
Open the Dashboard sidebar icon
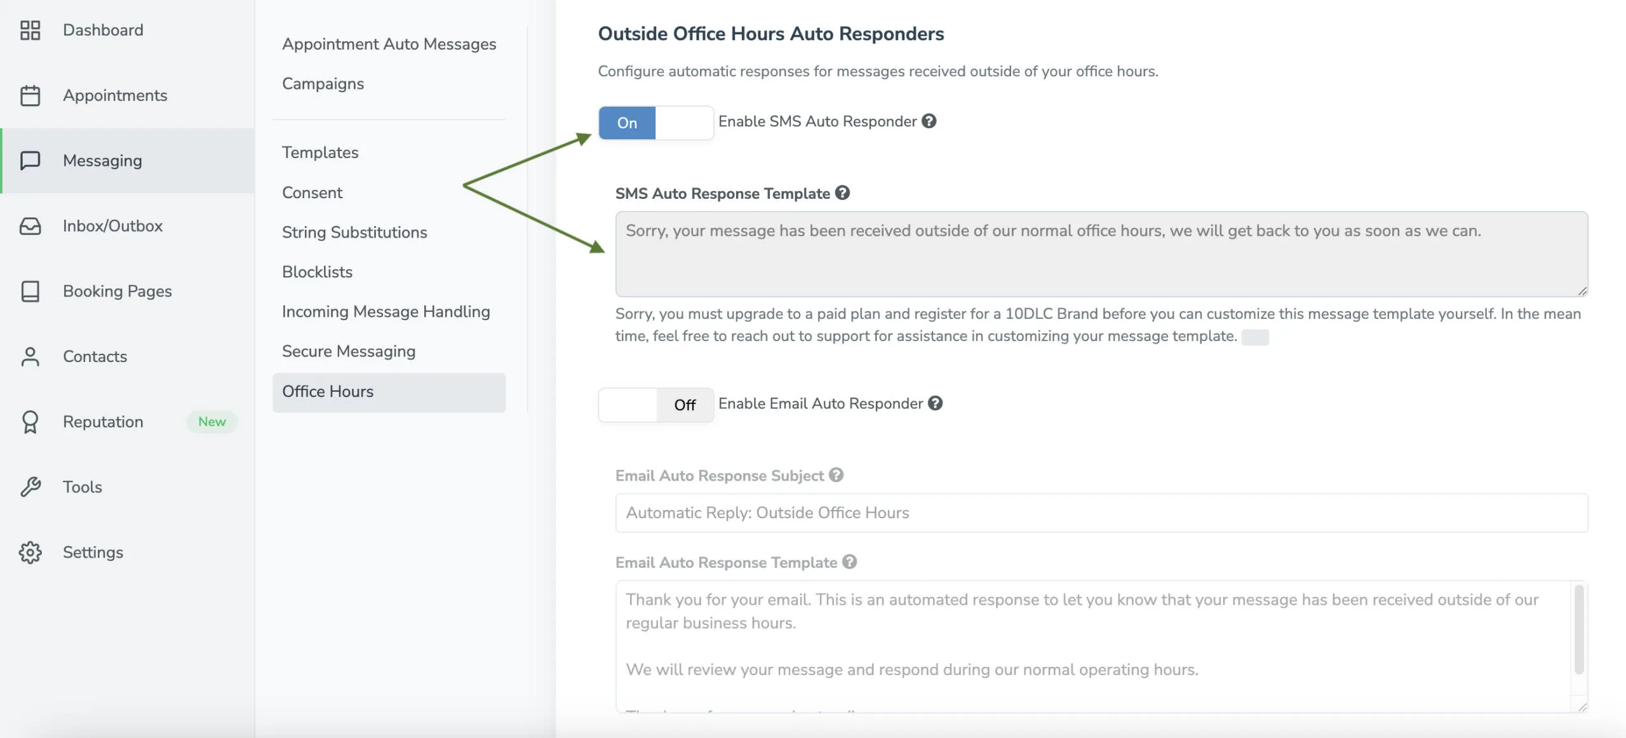30,30
